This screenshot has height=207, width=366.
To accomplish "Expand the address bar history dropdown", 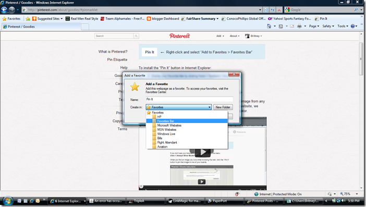I will click(260, 10).
